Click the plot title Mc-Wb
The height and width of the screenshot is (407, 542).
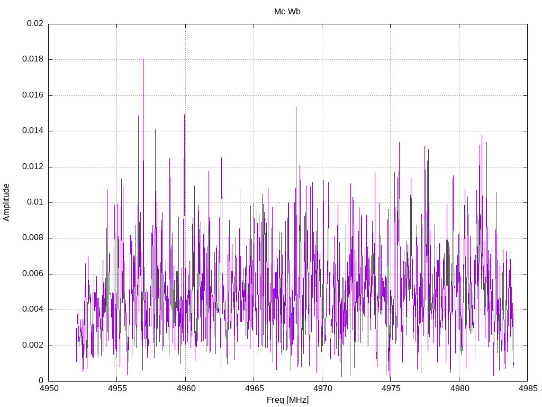tap(287, 12)
